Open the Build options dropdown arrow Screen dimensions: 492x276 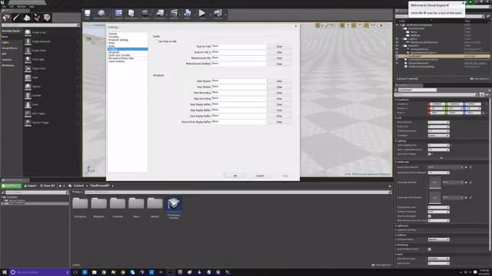(x=194, y=15)
